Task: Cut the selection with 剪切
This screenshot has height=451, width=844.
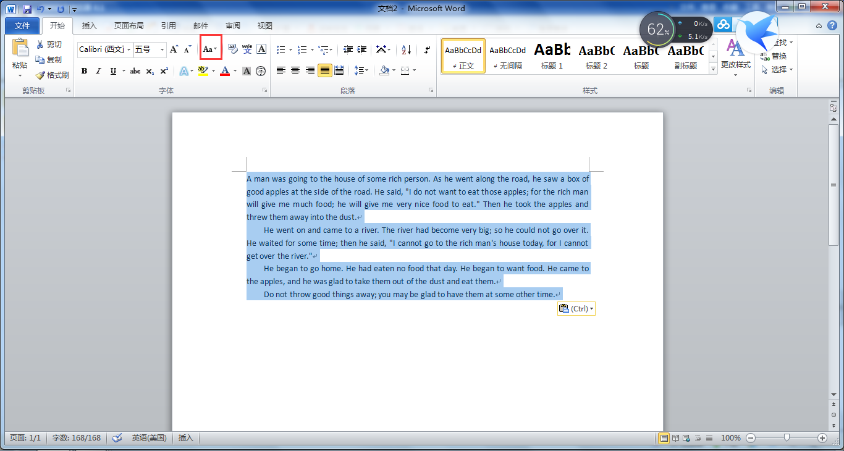Action: (49, 44)
